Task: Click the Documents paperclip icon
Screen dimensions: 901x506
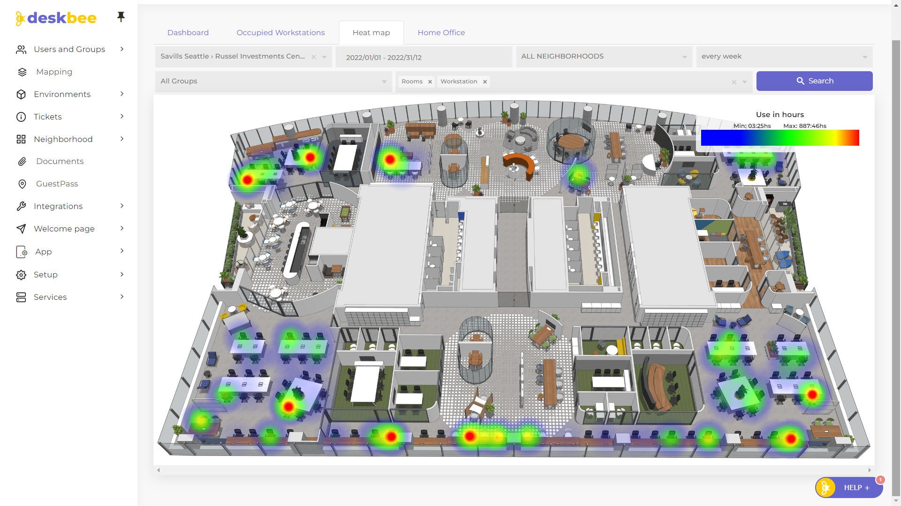Action: pos(22,162)
